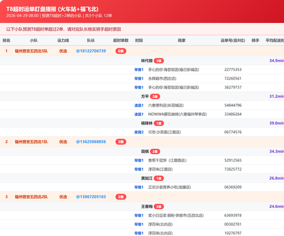
Task: Click 优选 in the 五四北5队 row
Action: [x=63, y=51]
